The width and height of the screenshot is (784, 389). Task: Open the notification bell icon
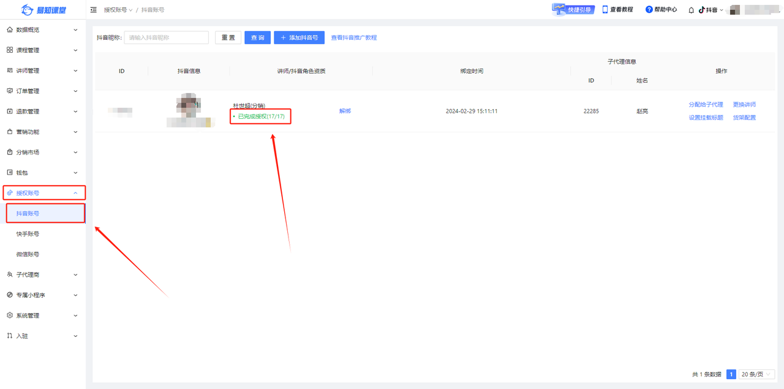pyautogui.click(x=692, y=10)
